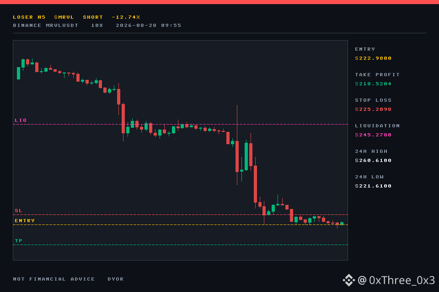This screenshot has height=292, width=439.
Task: Click the 'ENTRY' heading in the side panel
Action: 365,49
